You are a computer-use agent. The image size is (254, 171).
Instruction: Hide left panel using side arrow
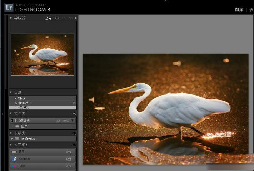(x=2, y=114)
